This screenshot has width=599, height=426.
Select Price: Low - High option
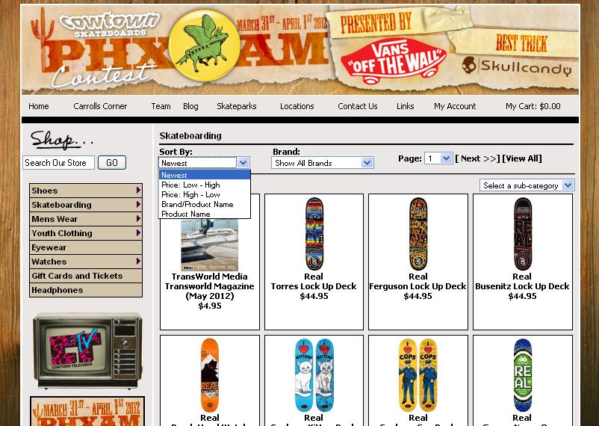205,185
